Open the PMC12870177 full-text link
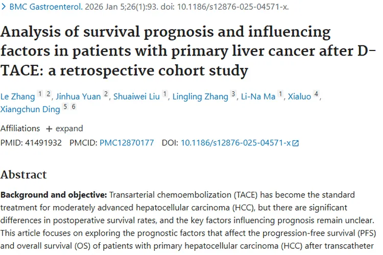 tap(127, 143)
